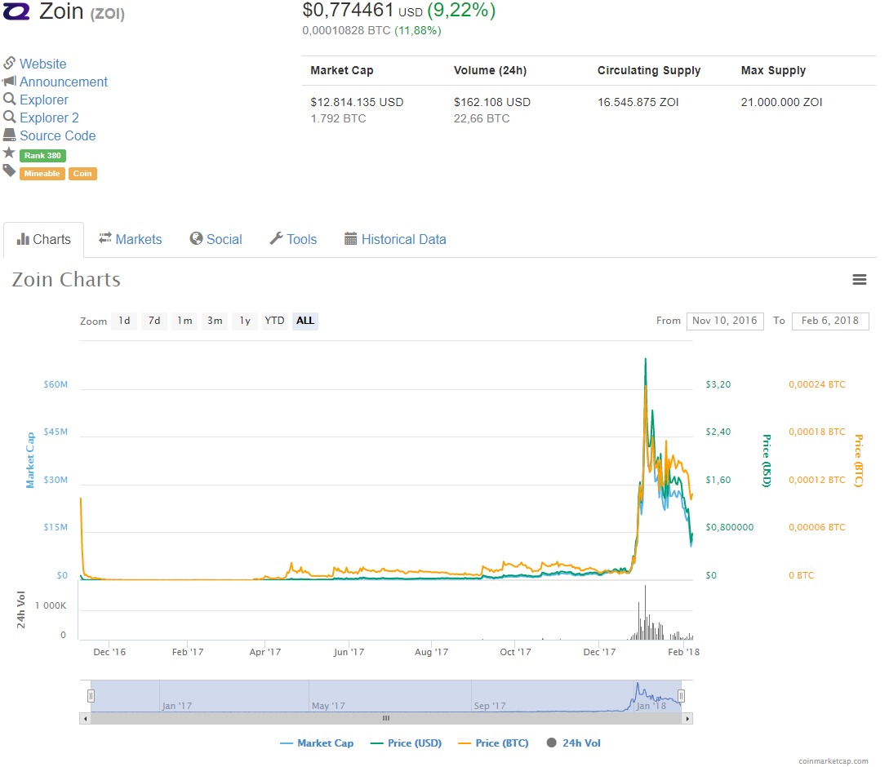Image resolution: width=889 pixels, height=767 pixels.
Task: Click the $0,774461 price heading
Action: click(x=348, y=10)
